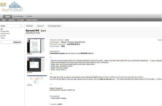Open the github spreed-webrtc link
Image resolution: width=162 pixels, height=106 pixels.
tap(124, 77)
